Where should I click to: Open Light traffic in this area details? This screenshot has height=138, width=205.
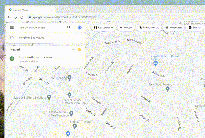[46, 59]
